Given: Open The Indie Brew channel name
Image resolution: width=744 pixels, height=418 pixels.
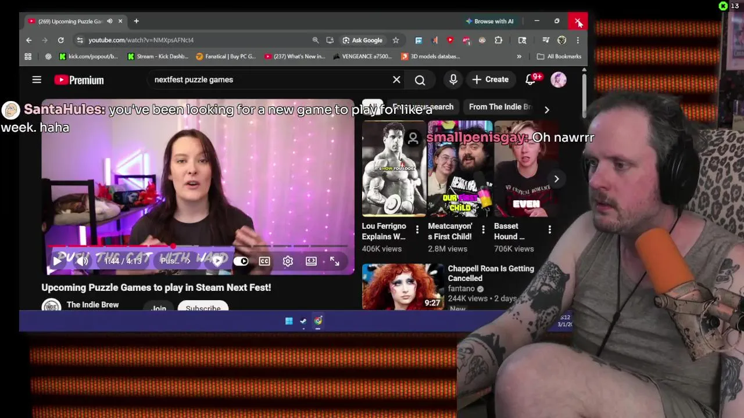Looking at the screenshot, I should 92,305.
